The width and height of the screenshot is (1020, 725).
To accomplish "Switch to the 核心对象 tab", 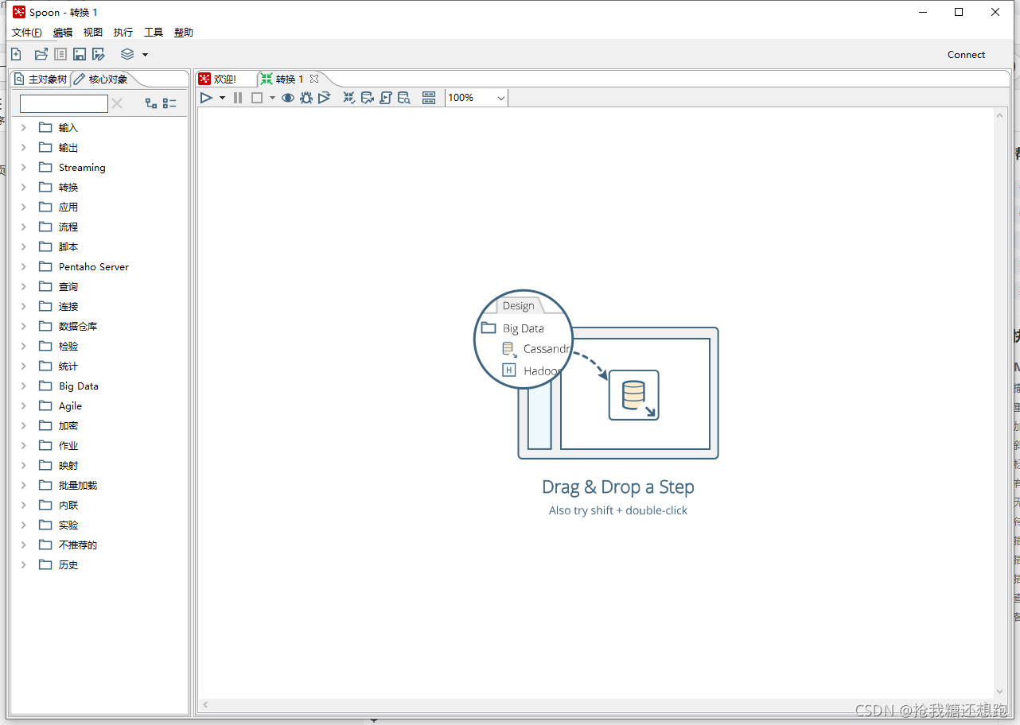I will [101, 79].
